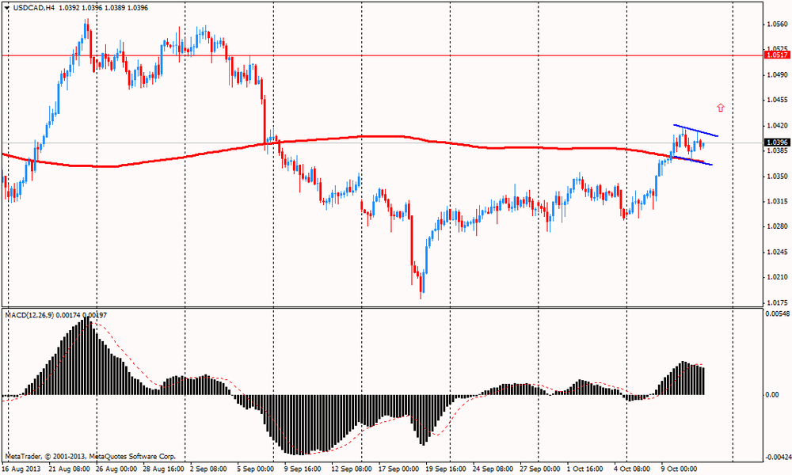Viewport: 792px width, 475px height.
Task: Click the 1.0455 price scale label
Action: coord(778,100)
